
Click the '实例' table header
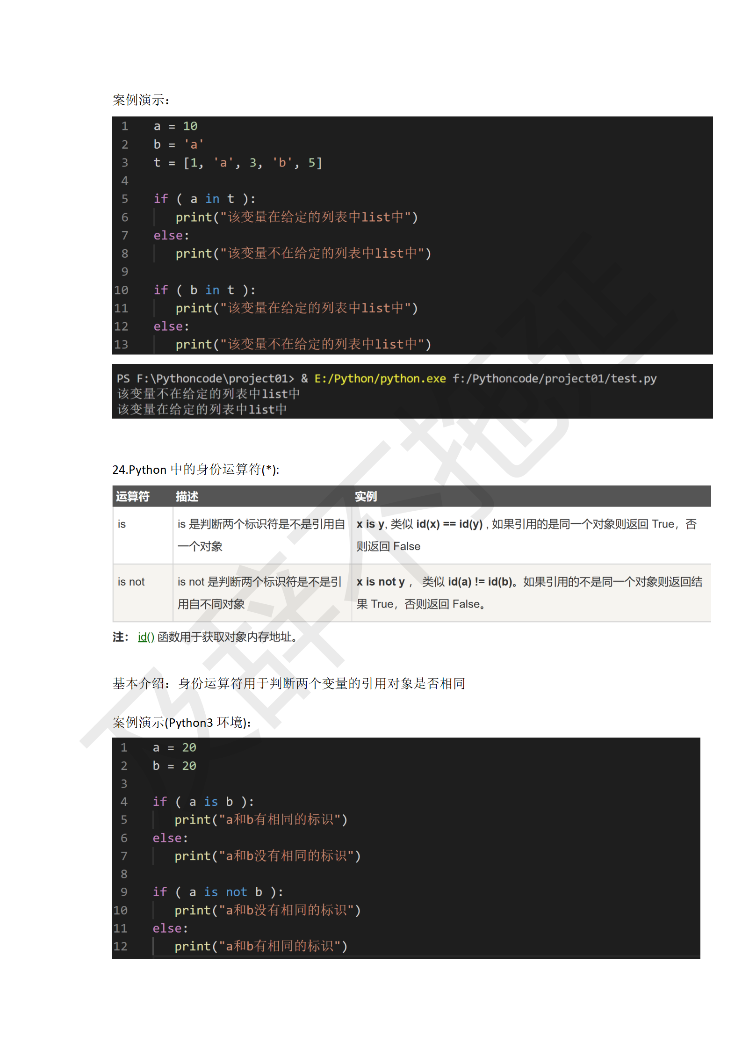(366, 496)
